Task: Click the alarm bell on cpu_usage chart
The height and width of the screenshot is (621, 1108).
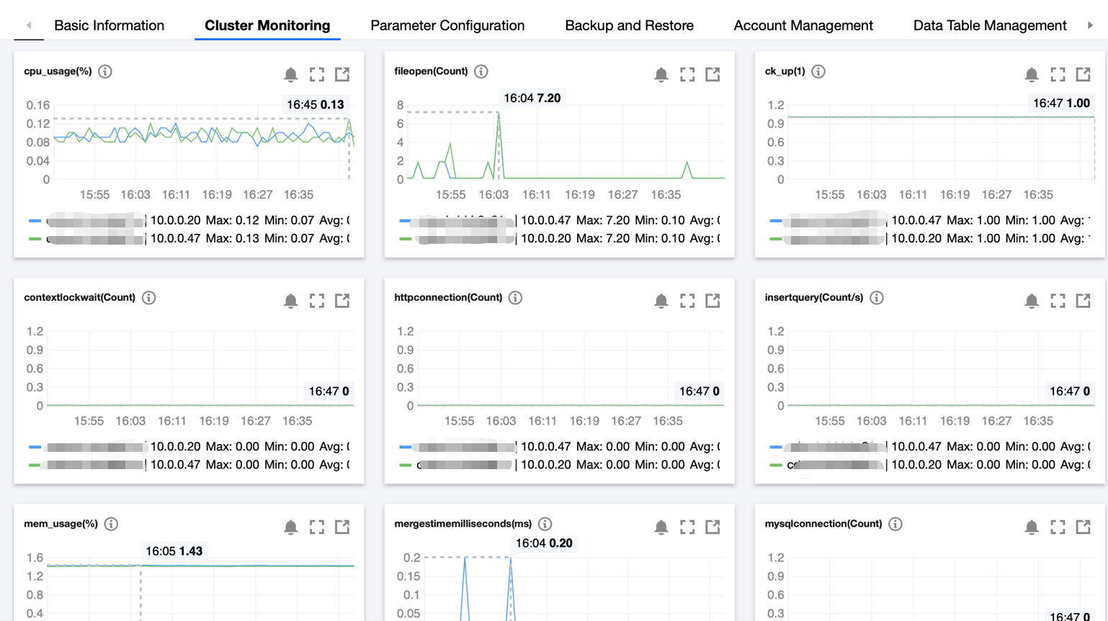Action: click(x=290, y=74)
